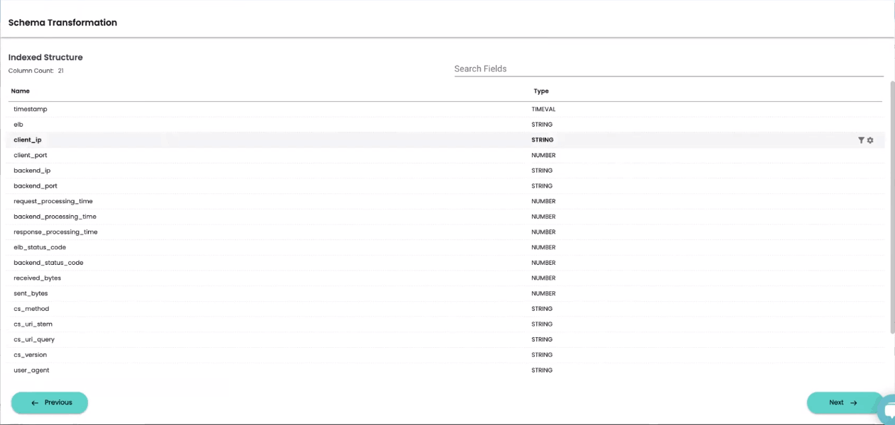The image size is (895, 425).
Task: Click the vertical scrollbar of the field list
Action: 892,207
